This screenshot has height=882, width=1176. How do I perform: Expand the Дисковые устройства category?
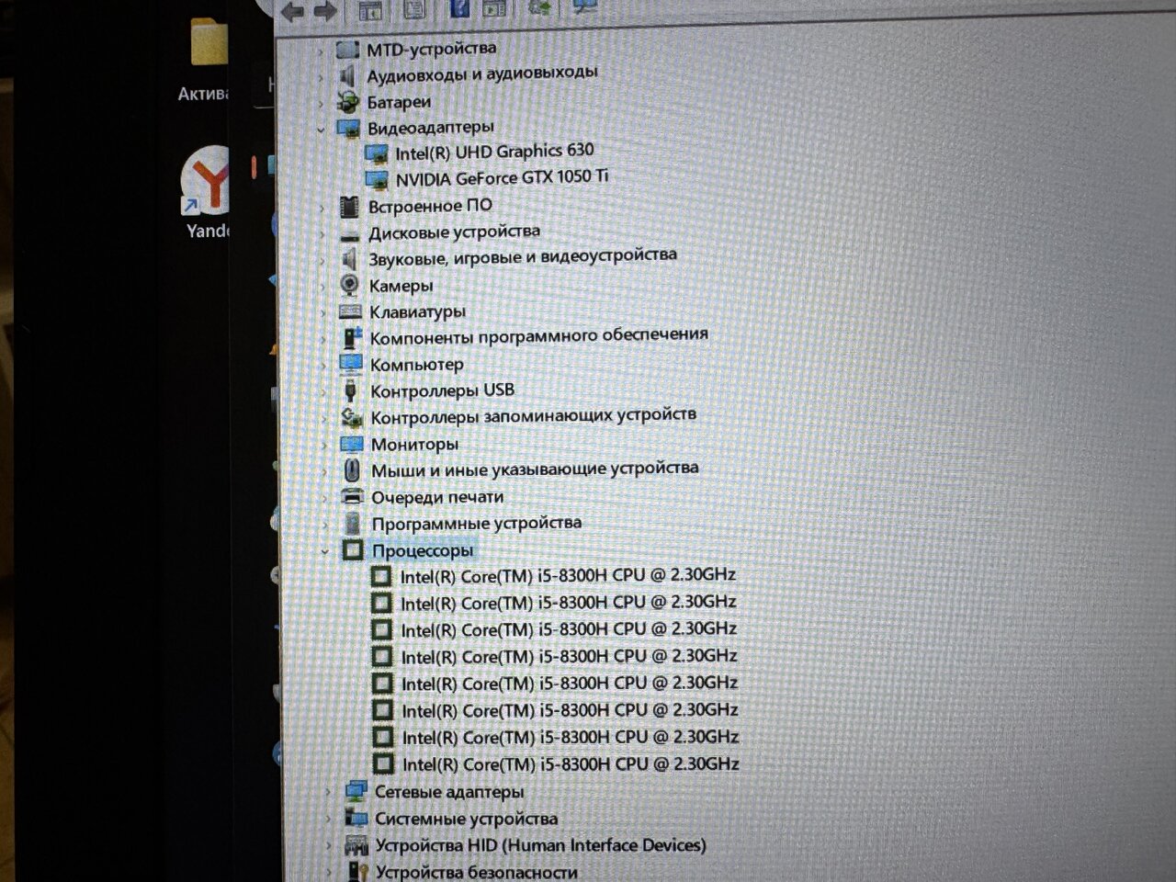click(x=322, y=234)
